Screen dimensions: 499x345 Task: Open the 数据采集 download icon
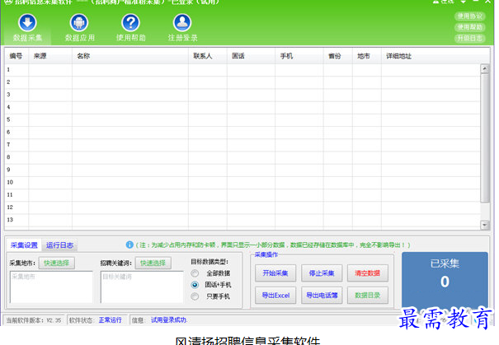27,22
